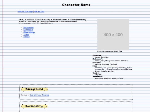The image size is (150, 112).
Task: Click the Pronouns label
Action: click(96, 62)
